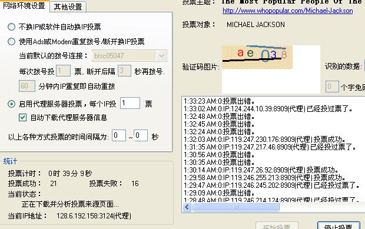This screenshot has width=365, height=229.
Task: Select log line 1:29:47 IP 119.246.245.202
Action: point(272,185)
